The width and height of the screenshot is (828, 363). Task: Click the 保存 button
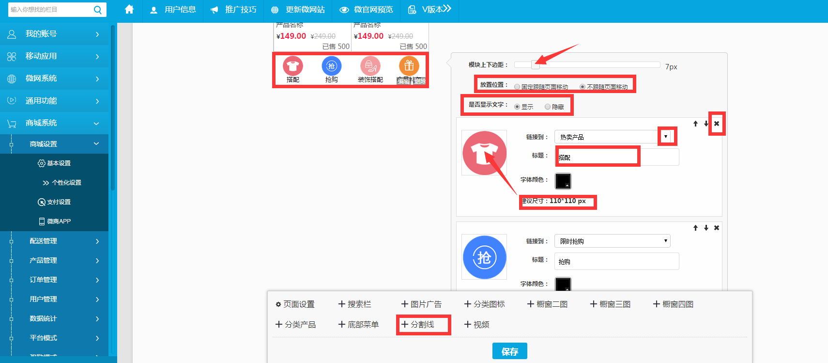click(x=509, y=351)
